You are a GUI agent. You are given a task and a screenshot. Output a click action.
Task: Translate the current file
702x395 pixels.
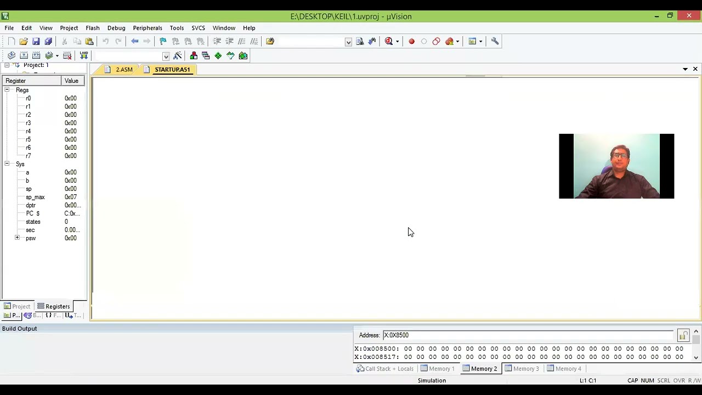coord(12,55)
